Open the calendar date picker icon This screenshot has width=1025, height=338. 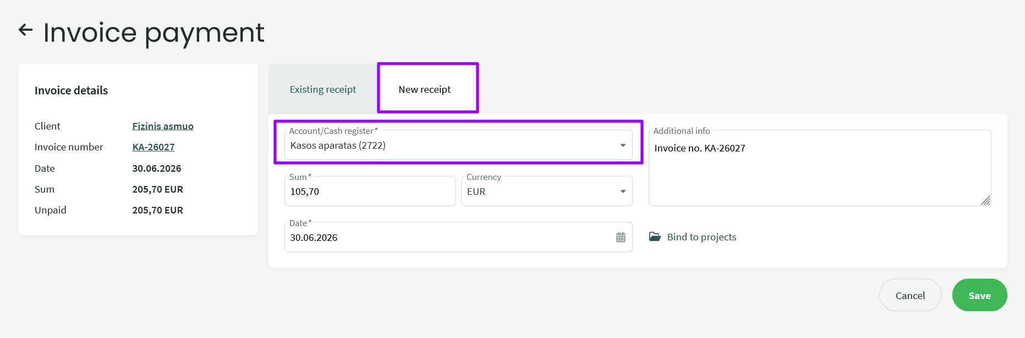pyautogui.click(x=621, y=237)
